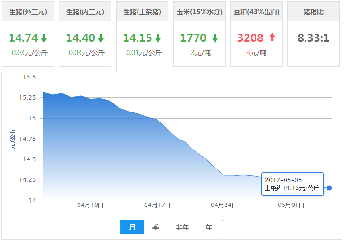
Task: Open the 生猪(土杂猪) tab
Action: (x=142, y=11)
